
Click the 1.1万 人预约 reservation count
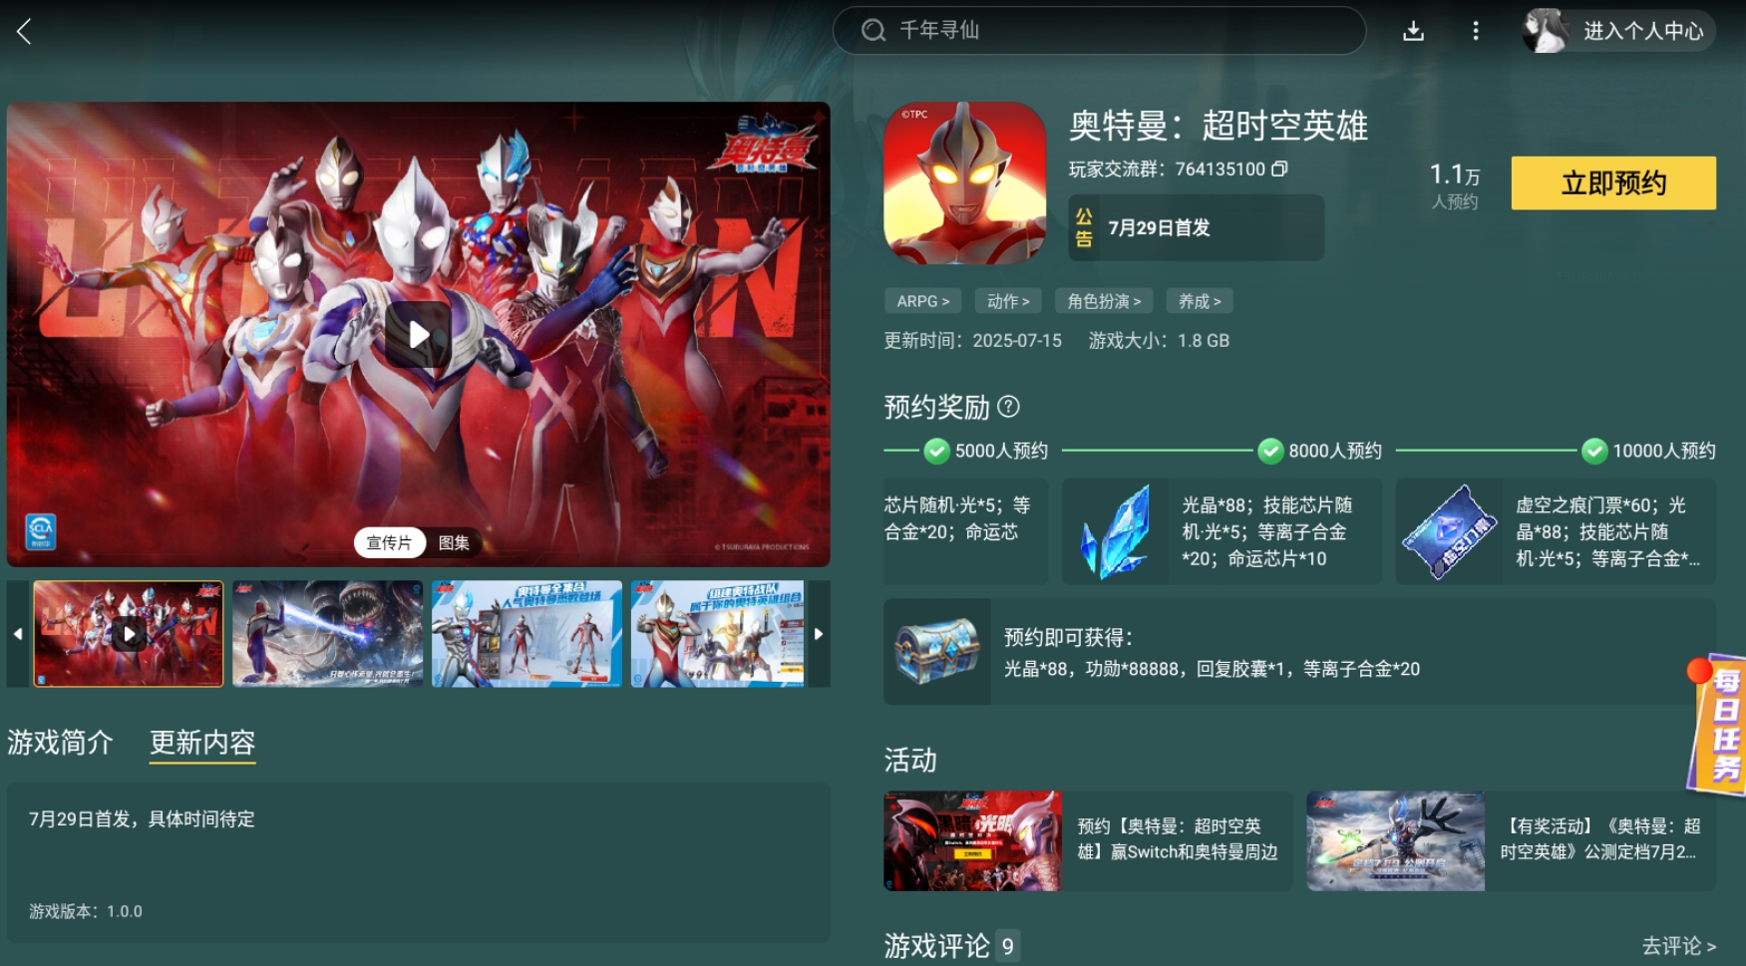[x=1455, y=186]
